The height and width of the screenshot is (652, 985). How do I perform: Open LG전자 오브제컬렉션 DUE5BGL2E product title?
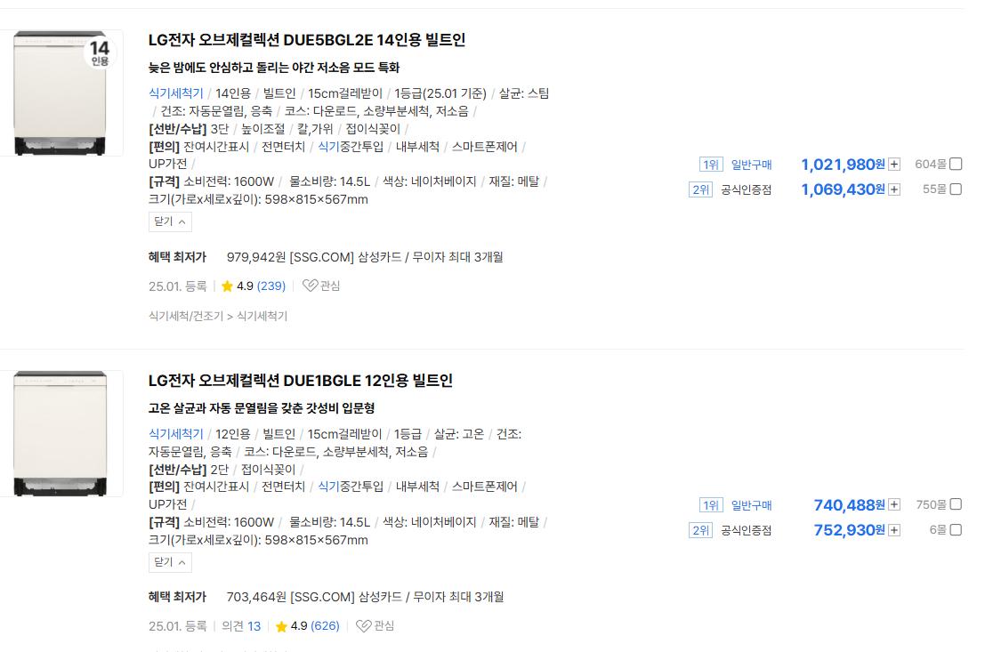click(x=307, y=40)
